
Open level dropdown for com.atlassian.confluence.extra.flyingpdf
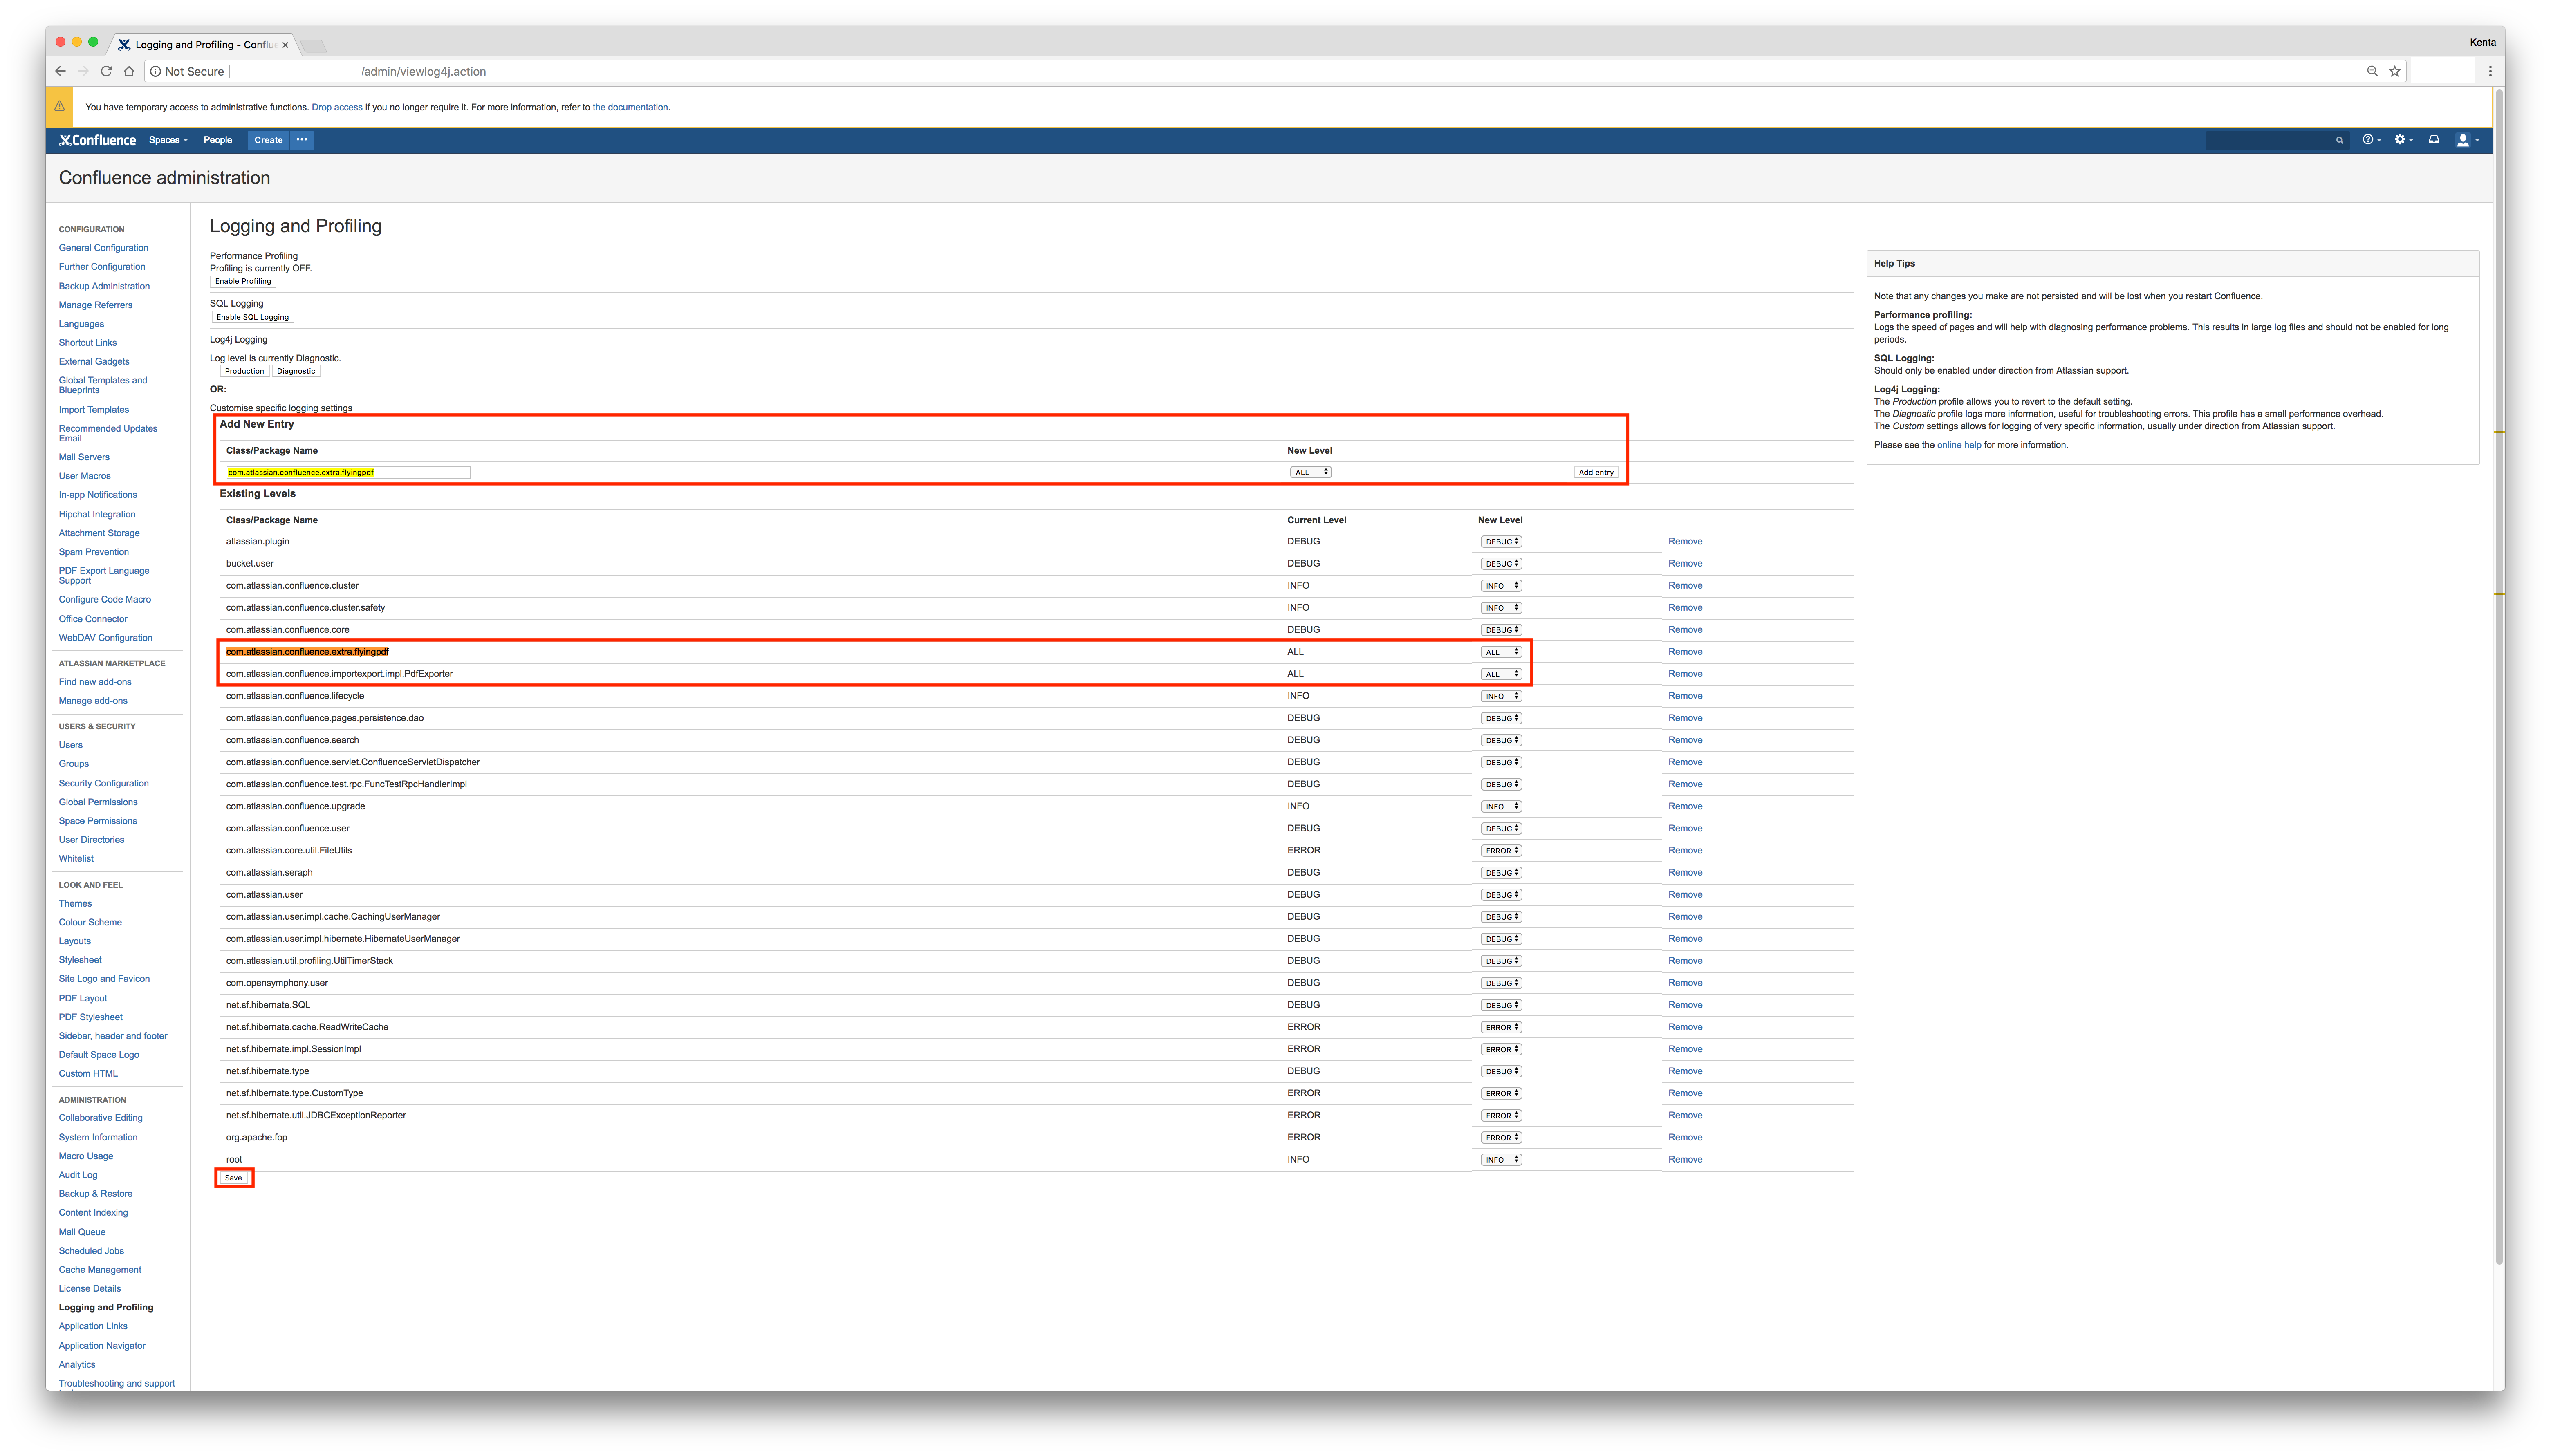(x=1501, y=652)
